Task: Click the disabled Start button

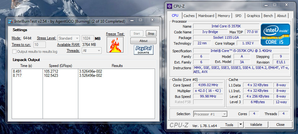Action: (137, 33)
